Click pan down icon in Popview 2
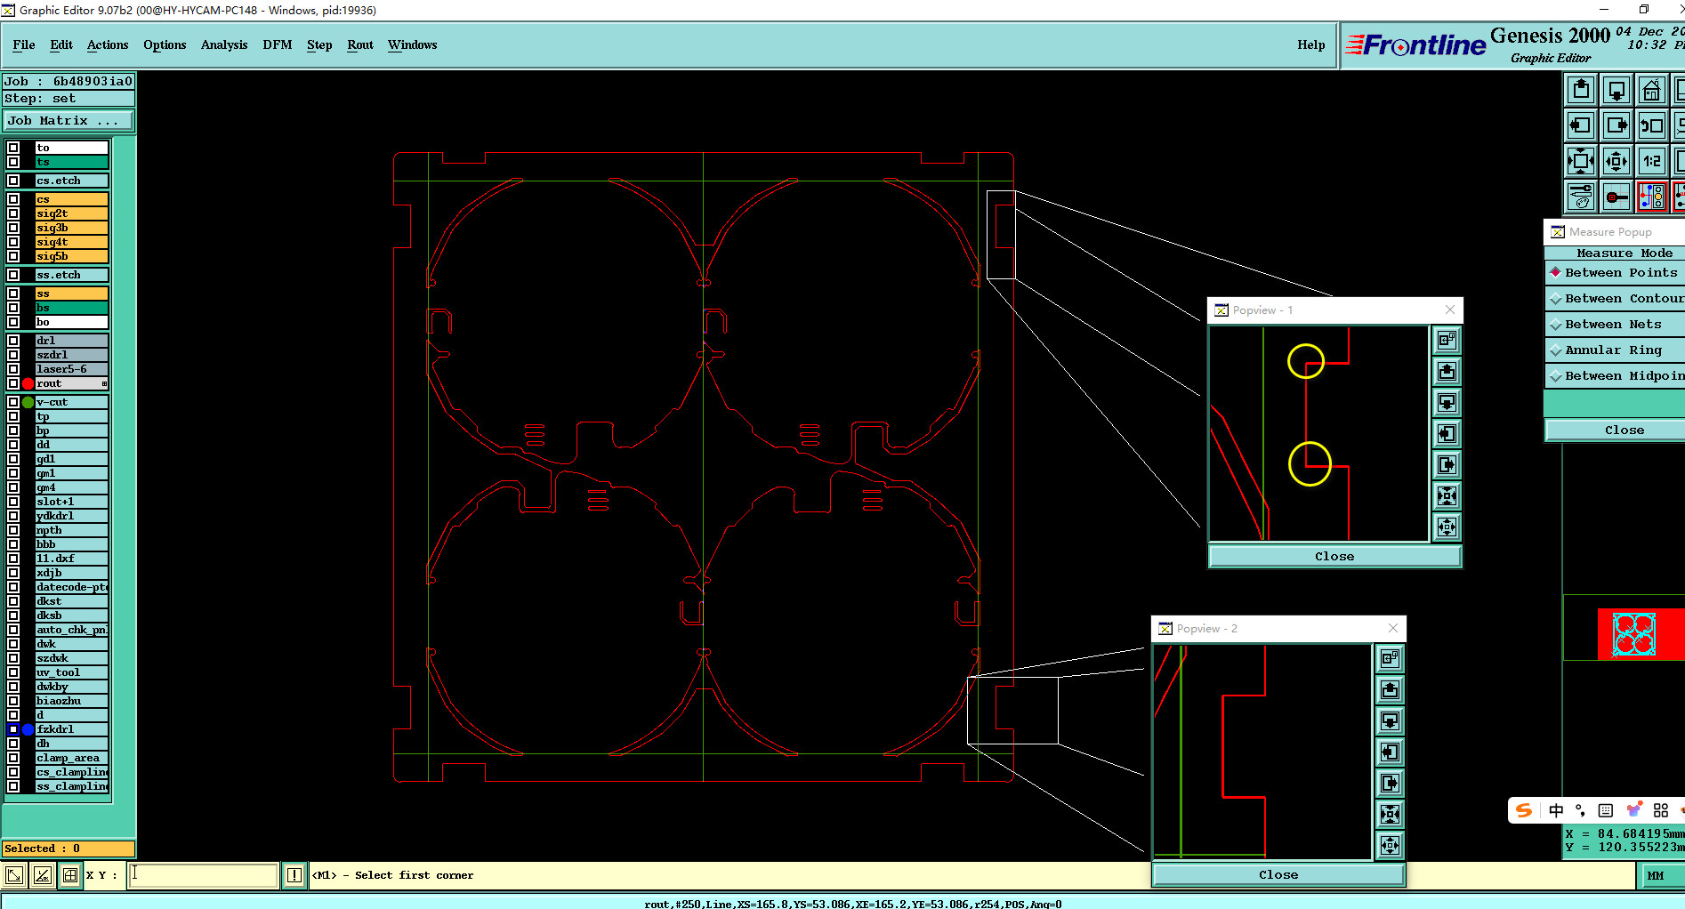Image resolution: width=1685 pixels, height=909 pixels. (x=1391, y=720)
